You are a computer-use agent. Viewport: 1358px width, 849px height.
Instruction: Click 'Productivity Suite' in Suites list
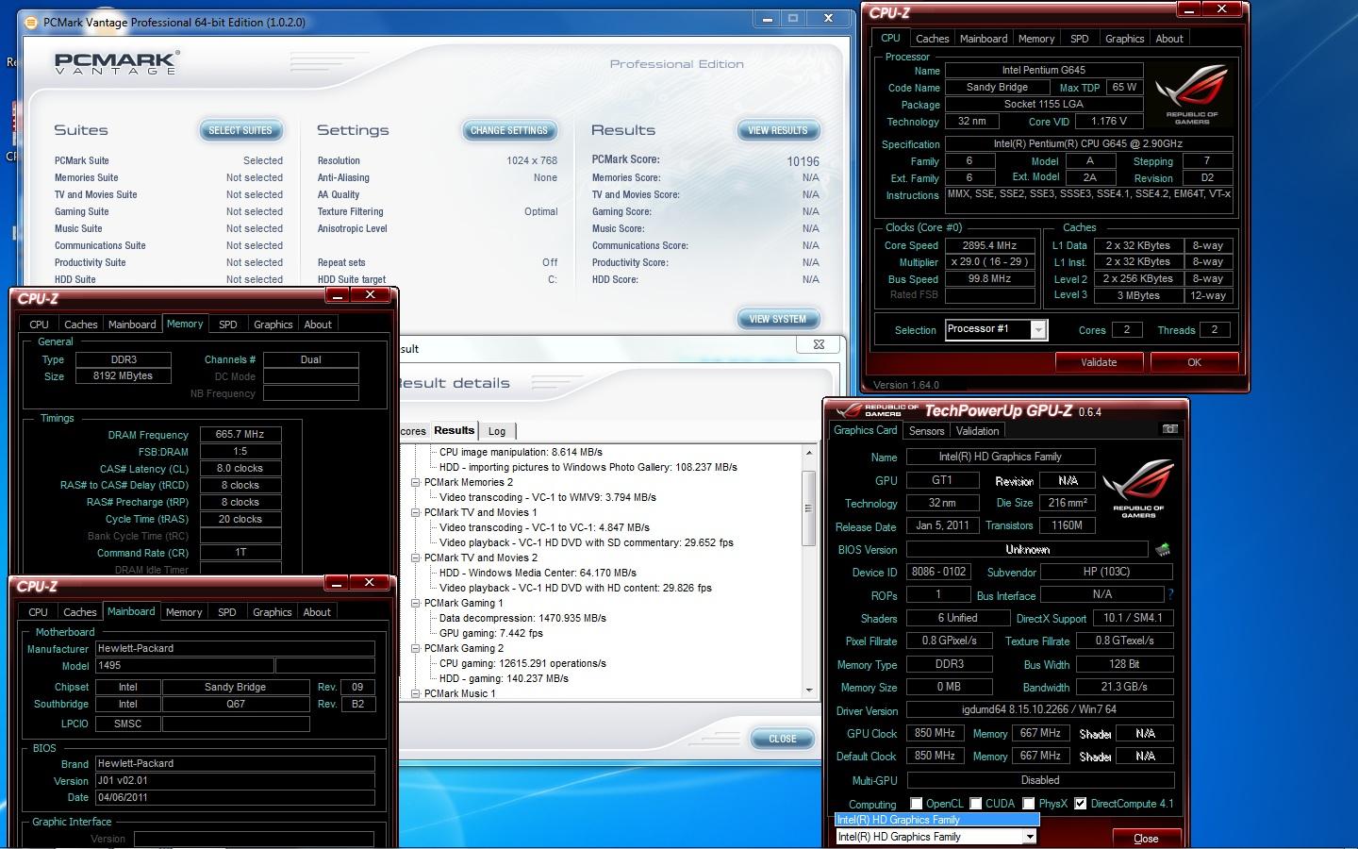[90, 262]
